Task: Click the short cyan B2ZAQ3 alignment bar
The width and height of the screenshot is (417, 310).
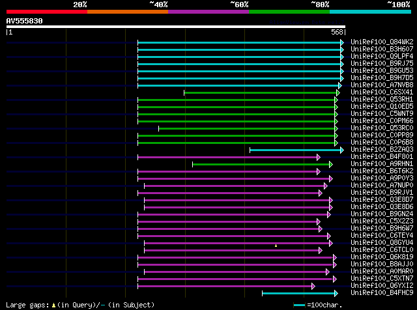Action: point(297,150)
